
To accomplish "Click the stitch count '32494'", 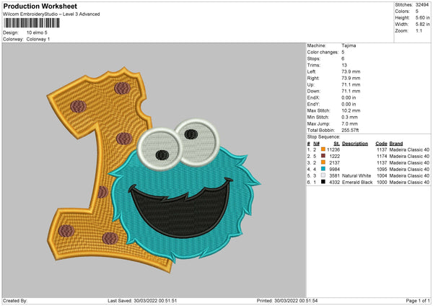I will (422, 5).
